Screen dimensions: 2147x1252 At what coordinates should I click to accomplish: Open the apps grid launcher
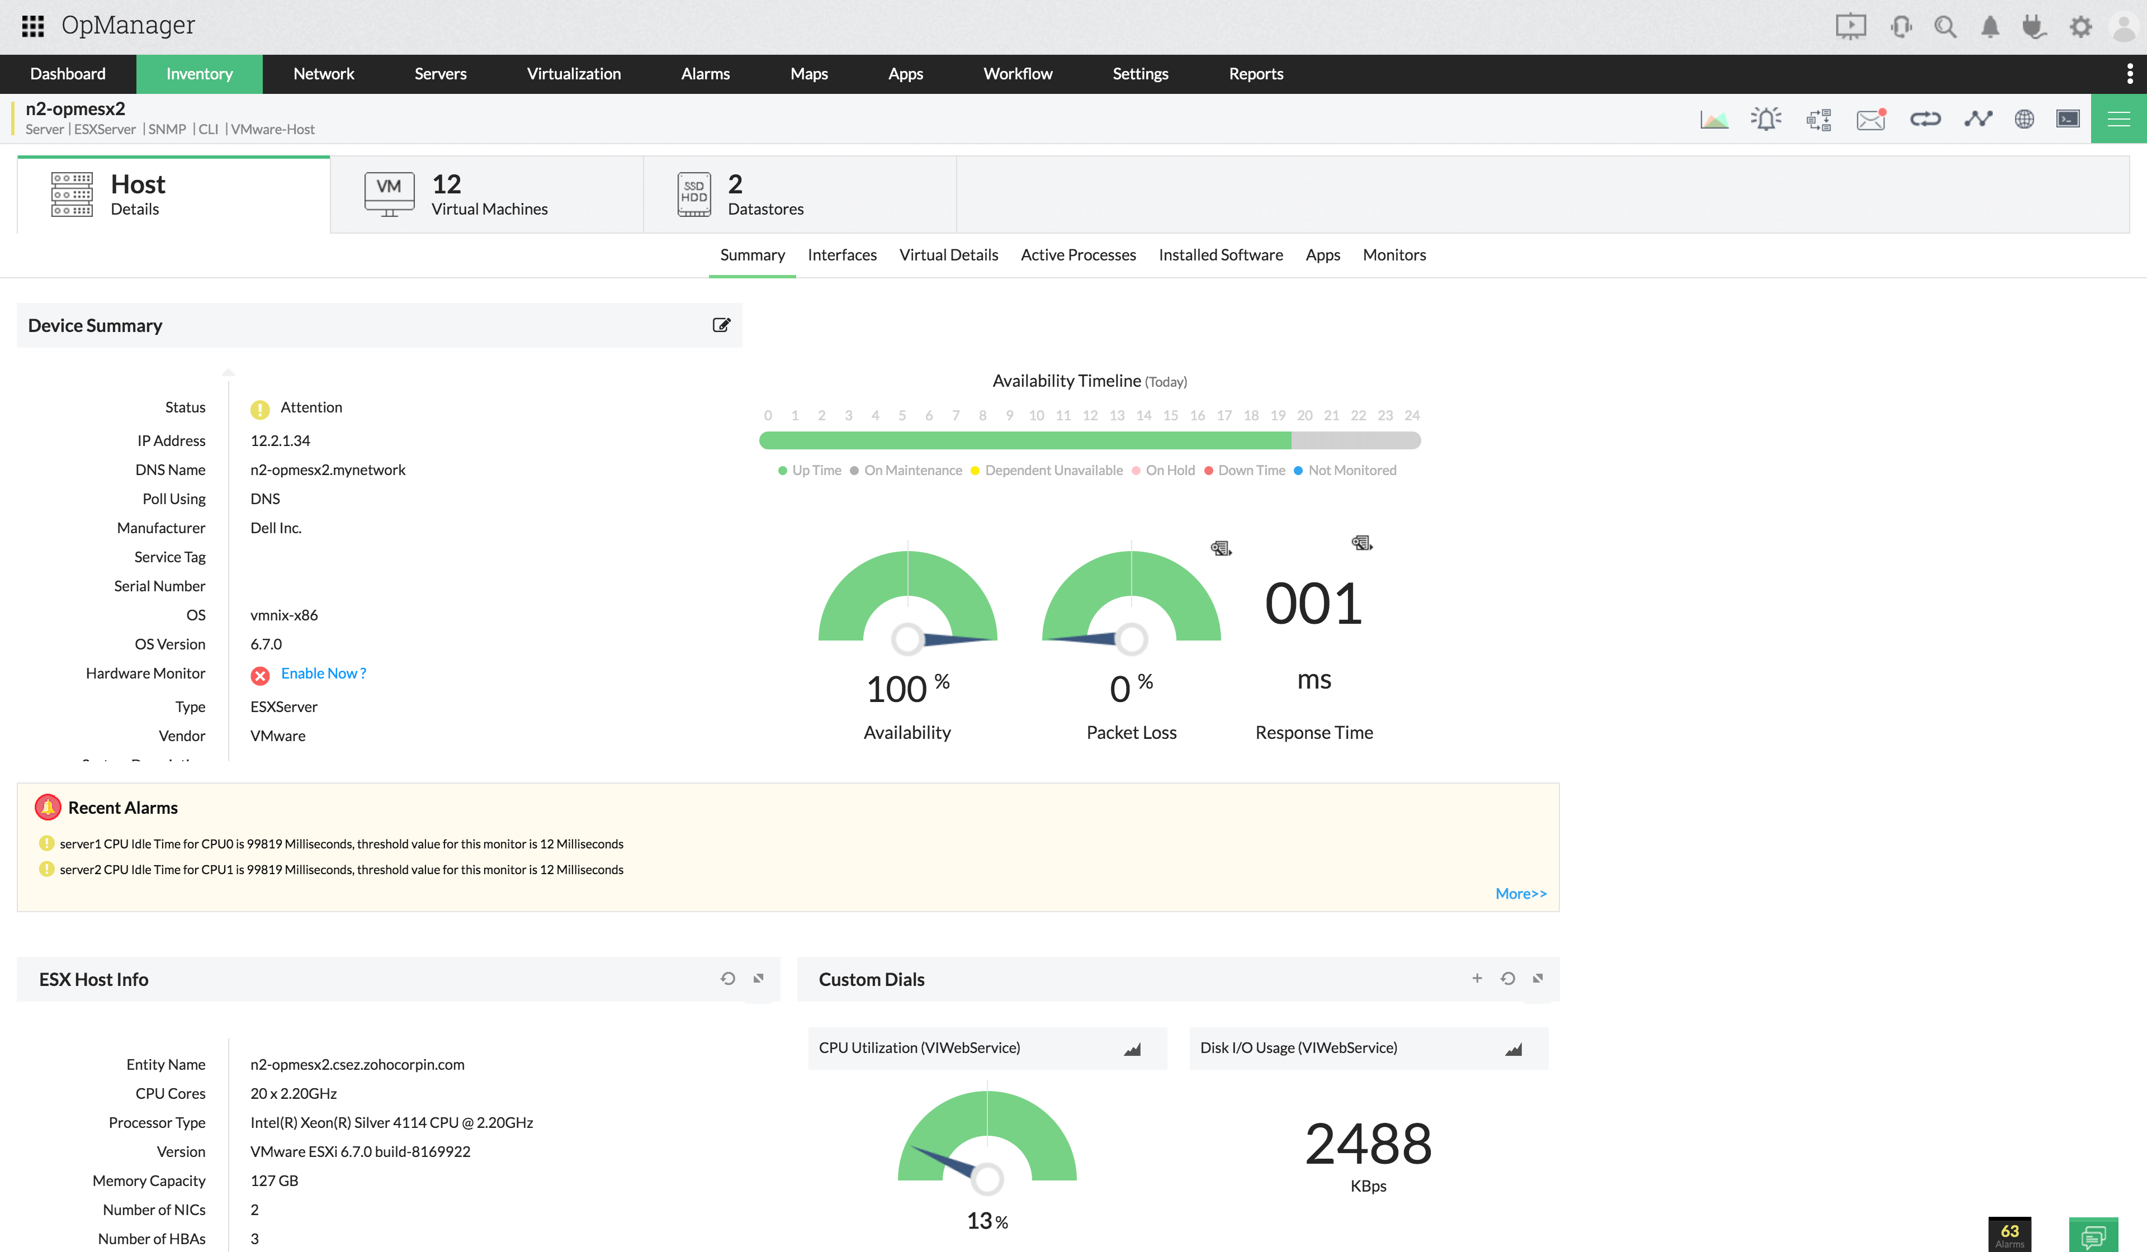pos(32,26)
